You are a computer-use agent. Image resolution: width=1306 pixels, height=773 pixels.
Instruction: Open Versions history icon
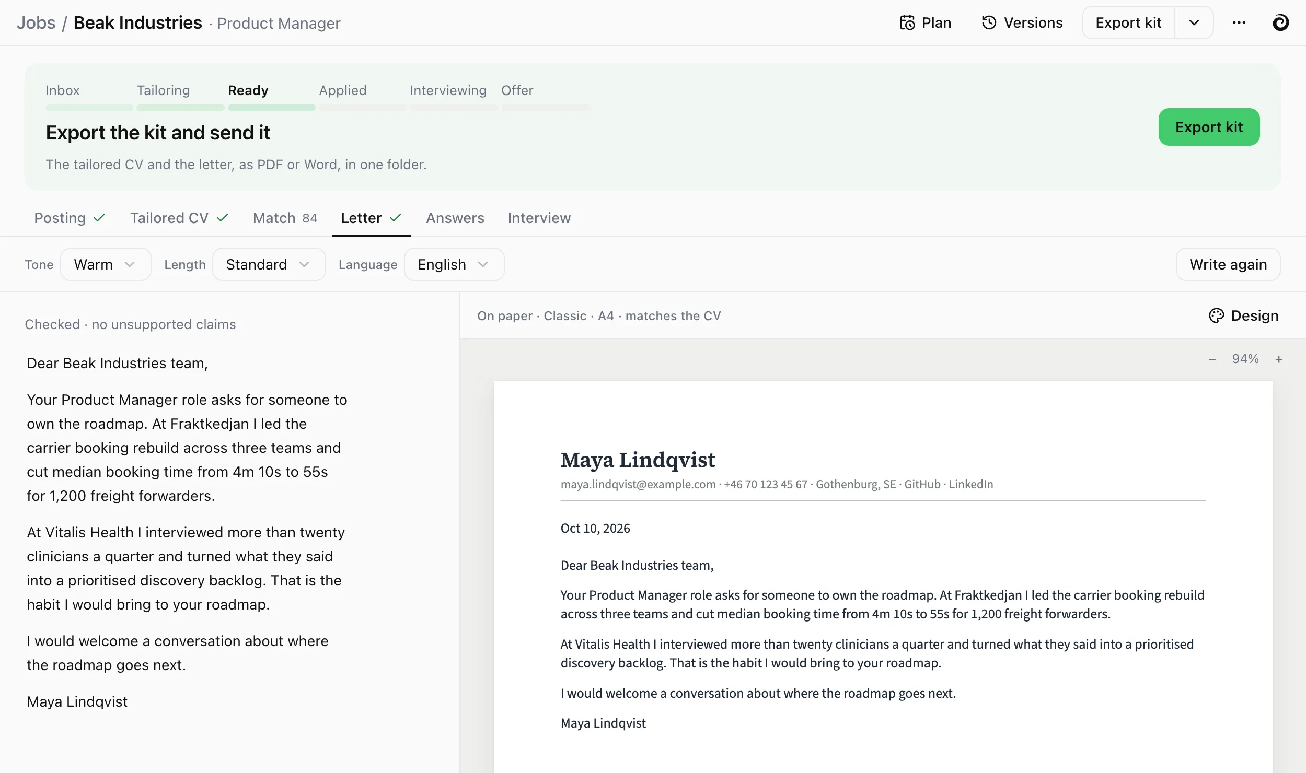[x=989, y=23]
